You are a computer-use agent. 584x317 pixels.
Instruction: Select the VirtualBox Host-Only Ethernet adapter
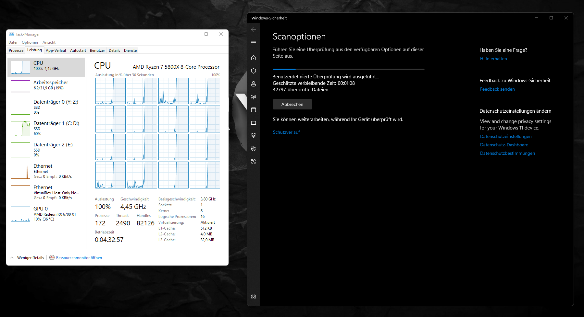coord(46,192)
